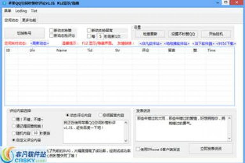Click the refresh interval field showing 5
Viewport: 245px width, 163px height.
[x=100, y=36]
